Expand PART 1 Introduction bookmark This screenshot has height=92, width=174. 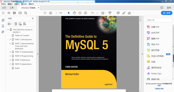[10, 40]
